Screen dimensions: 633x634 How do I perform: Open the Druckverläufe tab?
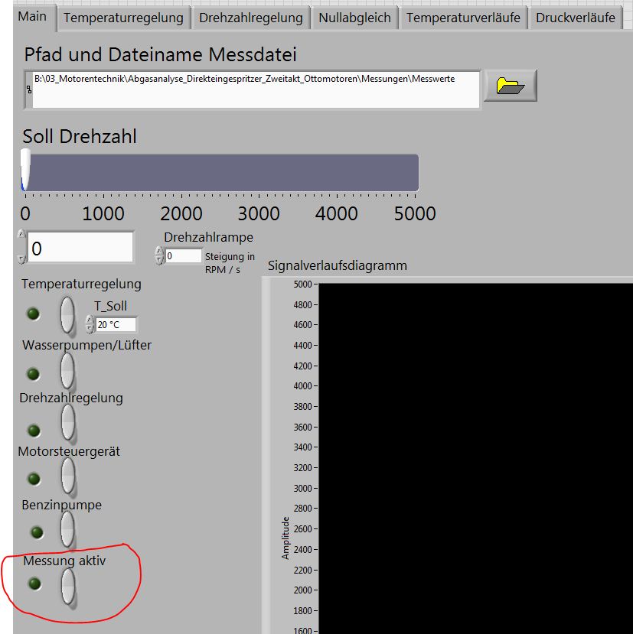pyautogui.click(x=575, y=18)
